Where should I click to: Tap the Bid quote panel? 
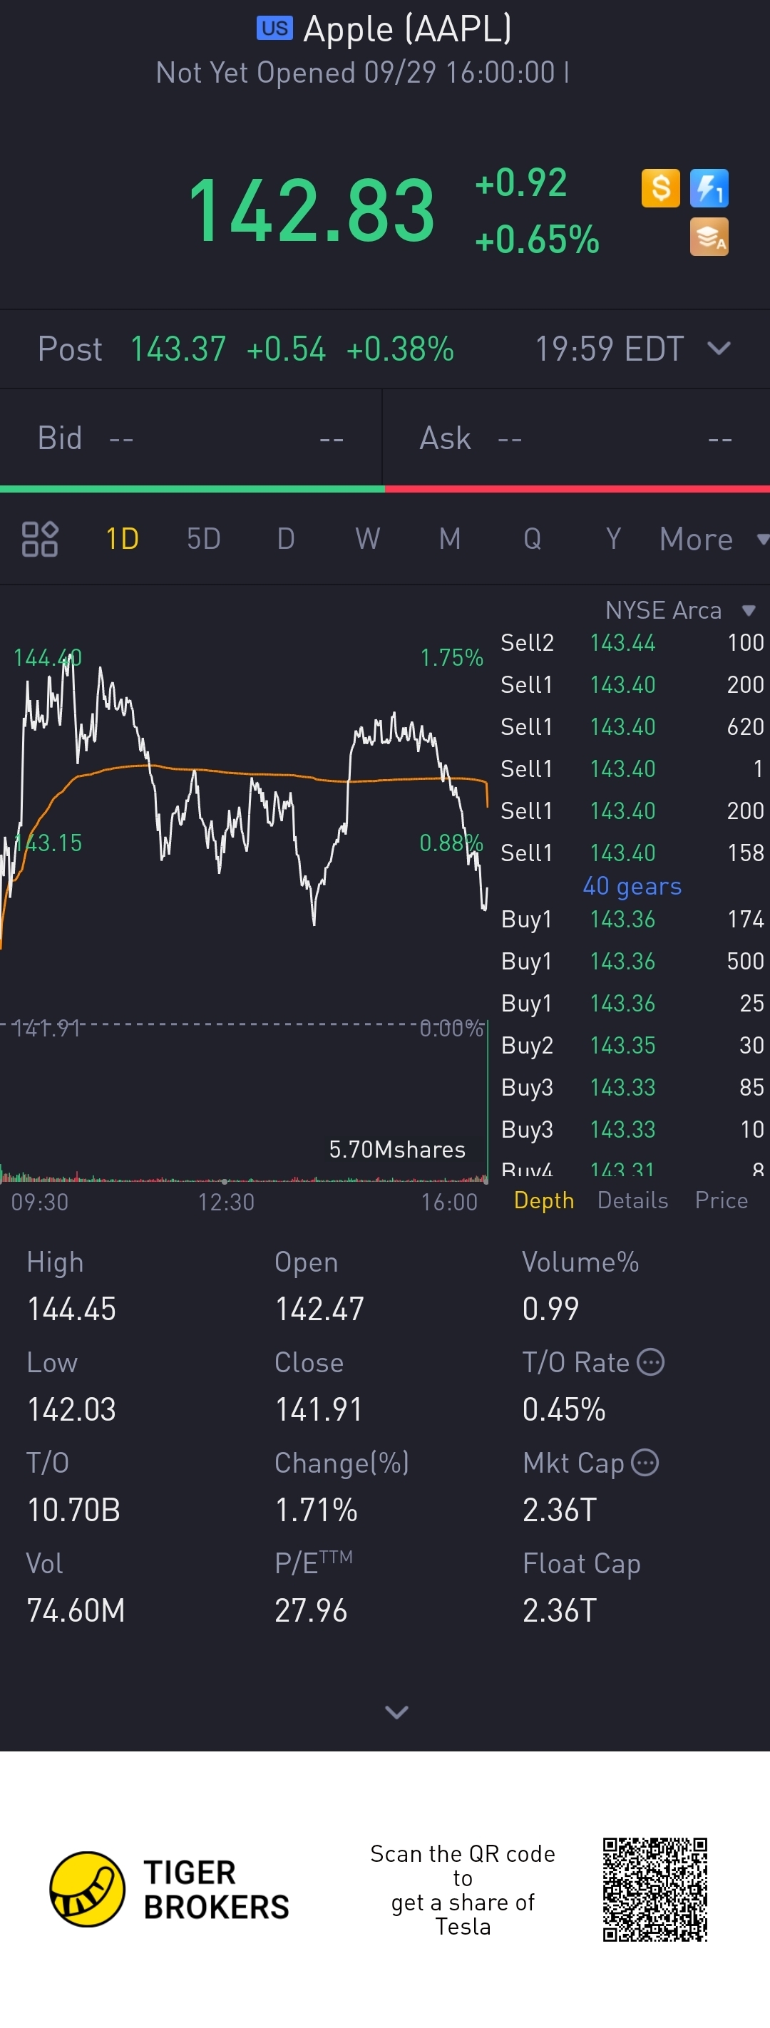[190, 438]
